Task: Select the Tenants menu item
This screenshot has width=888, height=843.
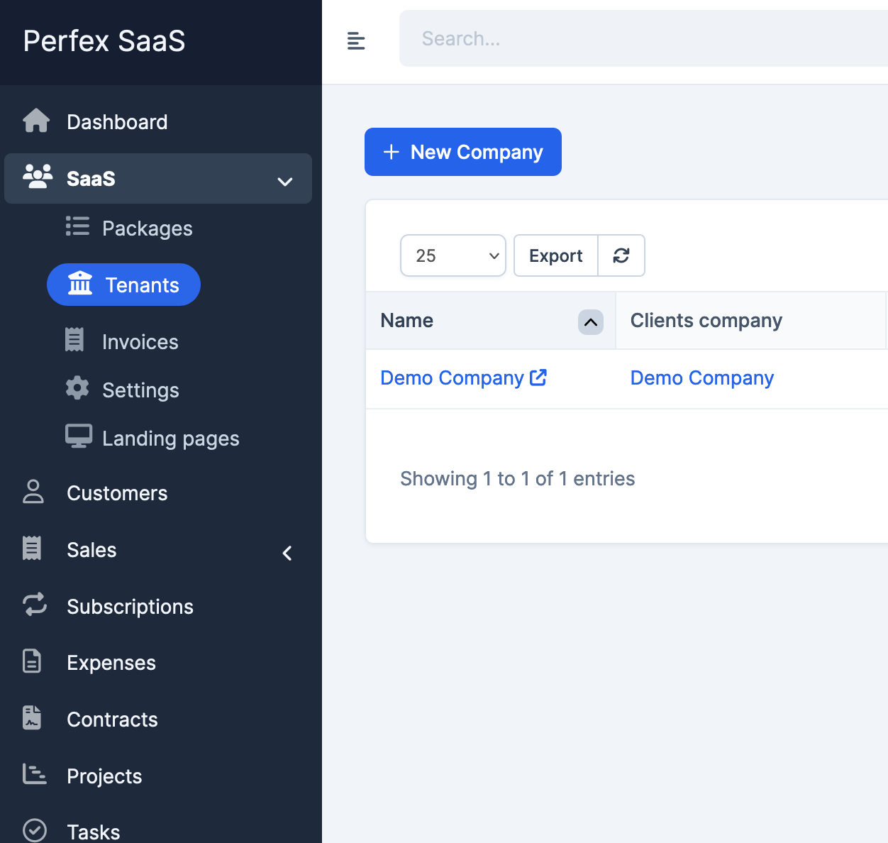Action: (x=123, y=285)
